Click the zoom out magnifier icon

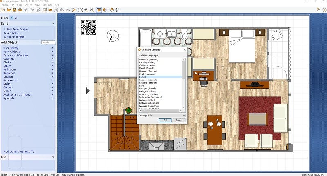92,10
